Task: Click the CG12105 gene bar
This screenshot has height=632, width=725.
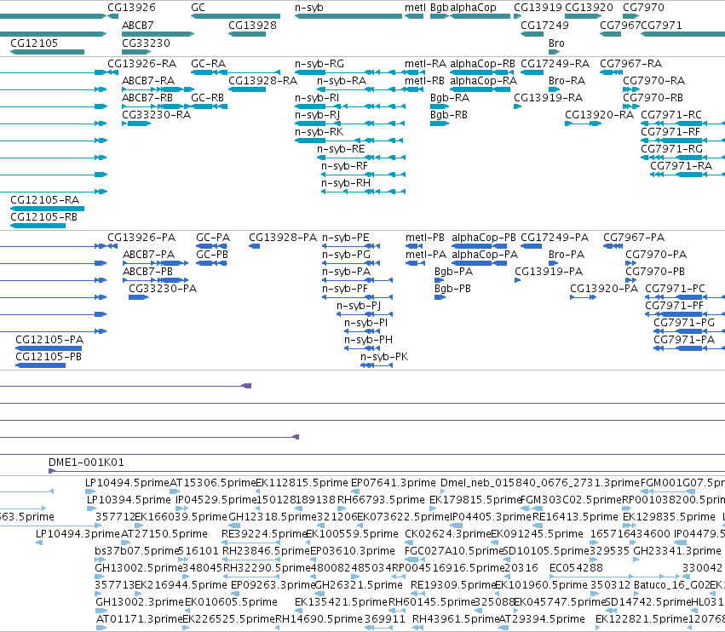Action: [47, 52]
